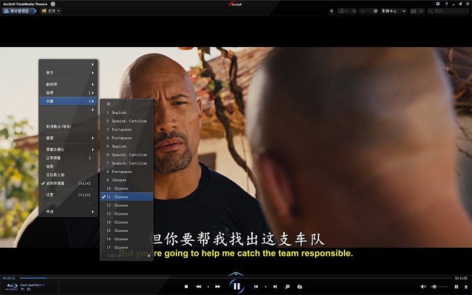Click the search input field
This screenshot has width=472, height=295.
tap(448, 11)
